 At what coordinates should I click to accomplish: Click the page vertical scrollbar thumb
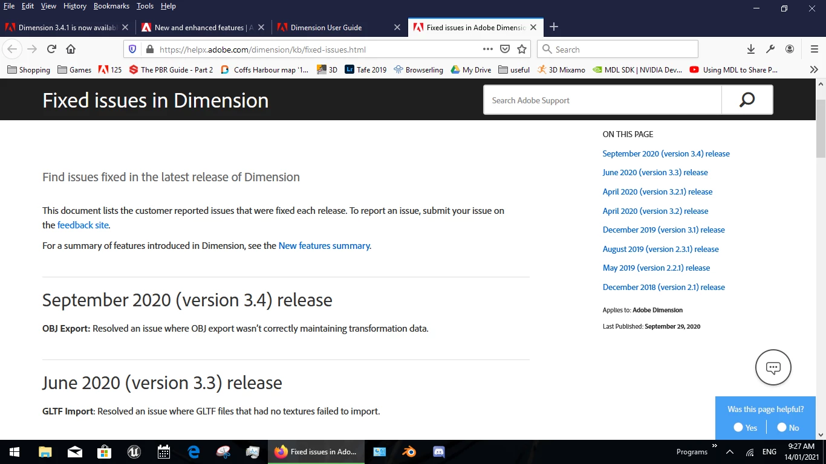coord(821,129)
